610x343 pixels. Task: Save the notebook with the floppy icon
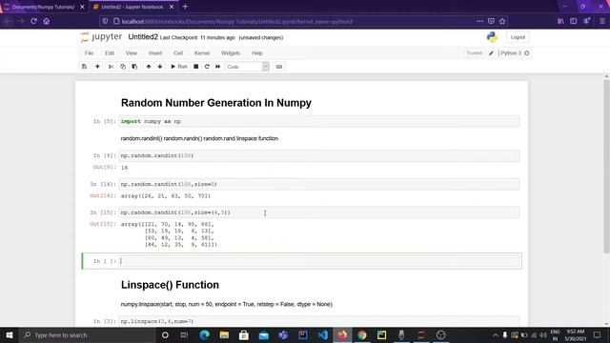(85, 67)
